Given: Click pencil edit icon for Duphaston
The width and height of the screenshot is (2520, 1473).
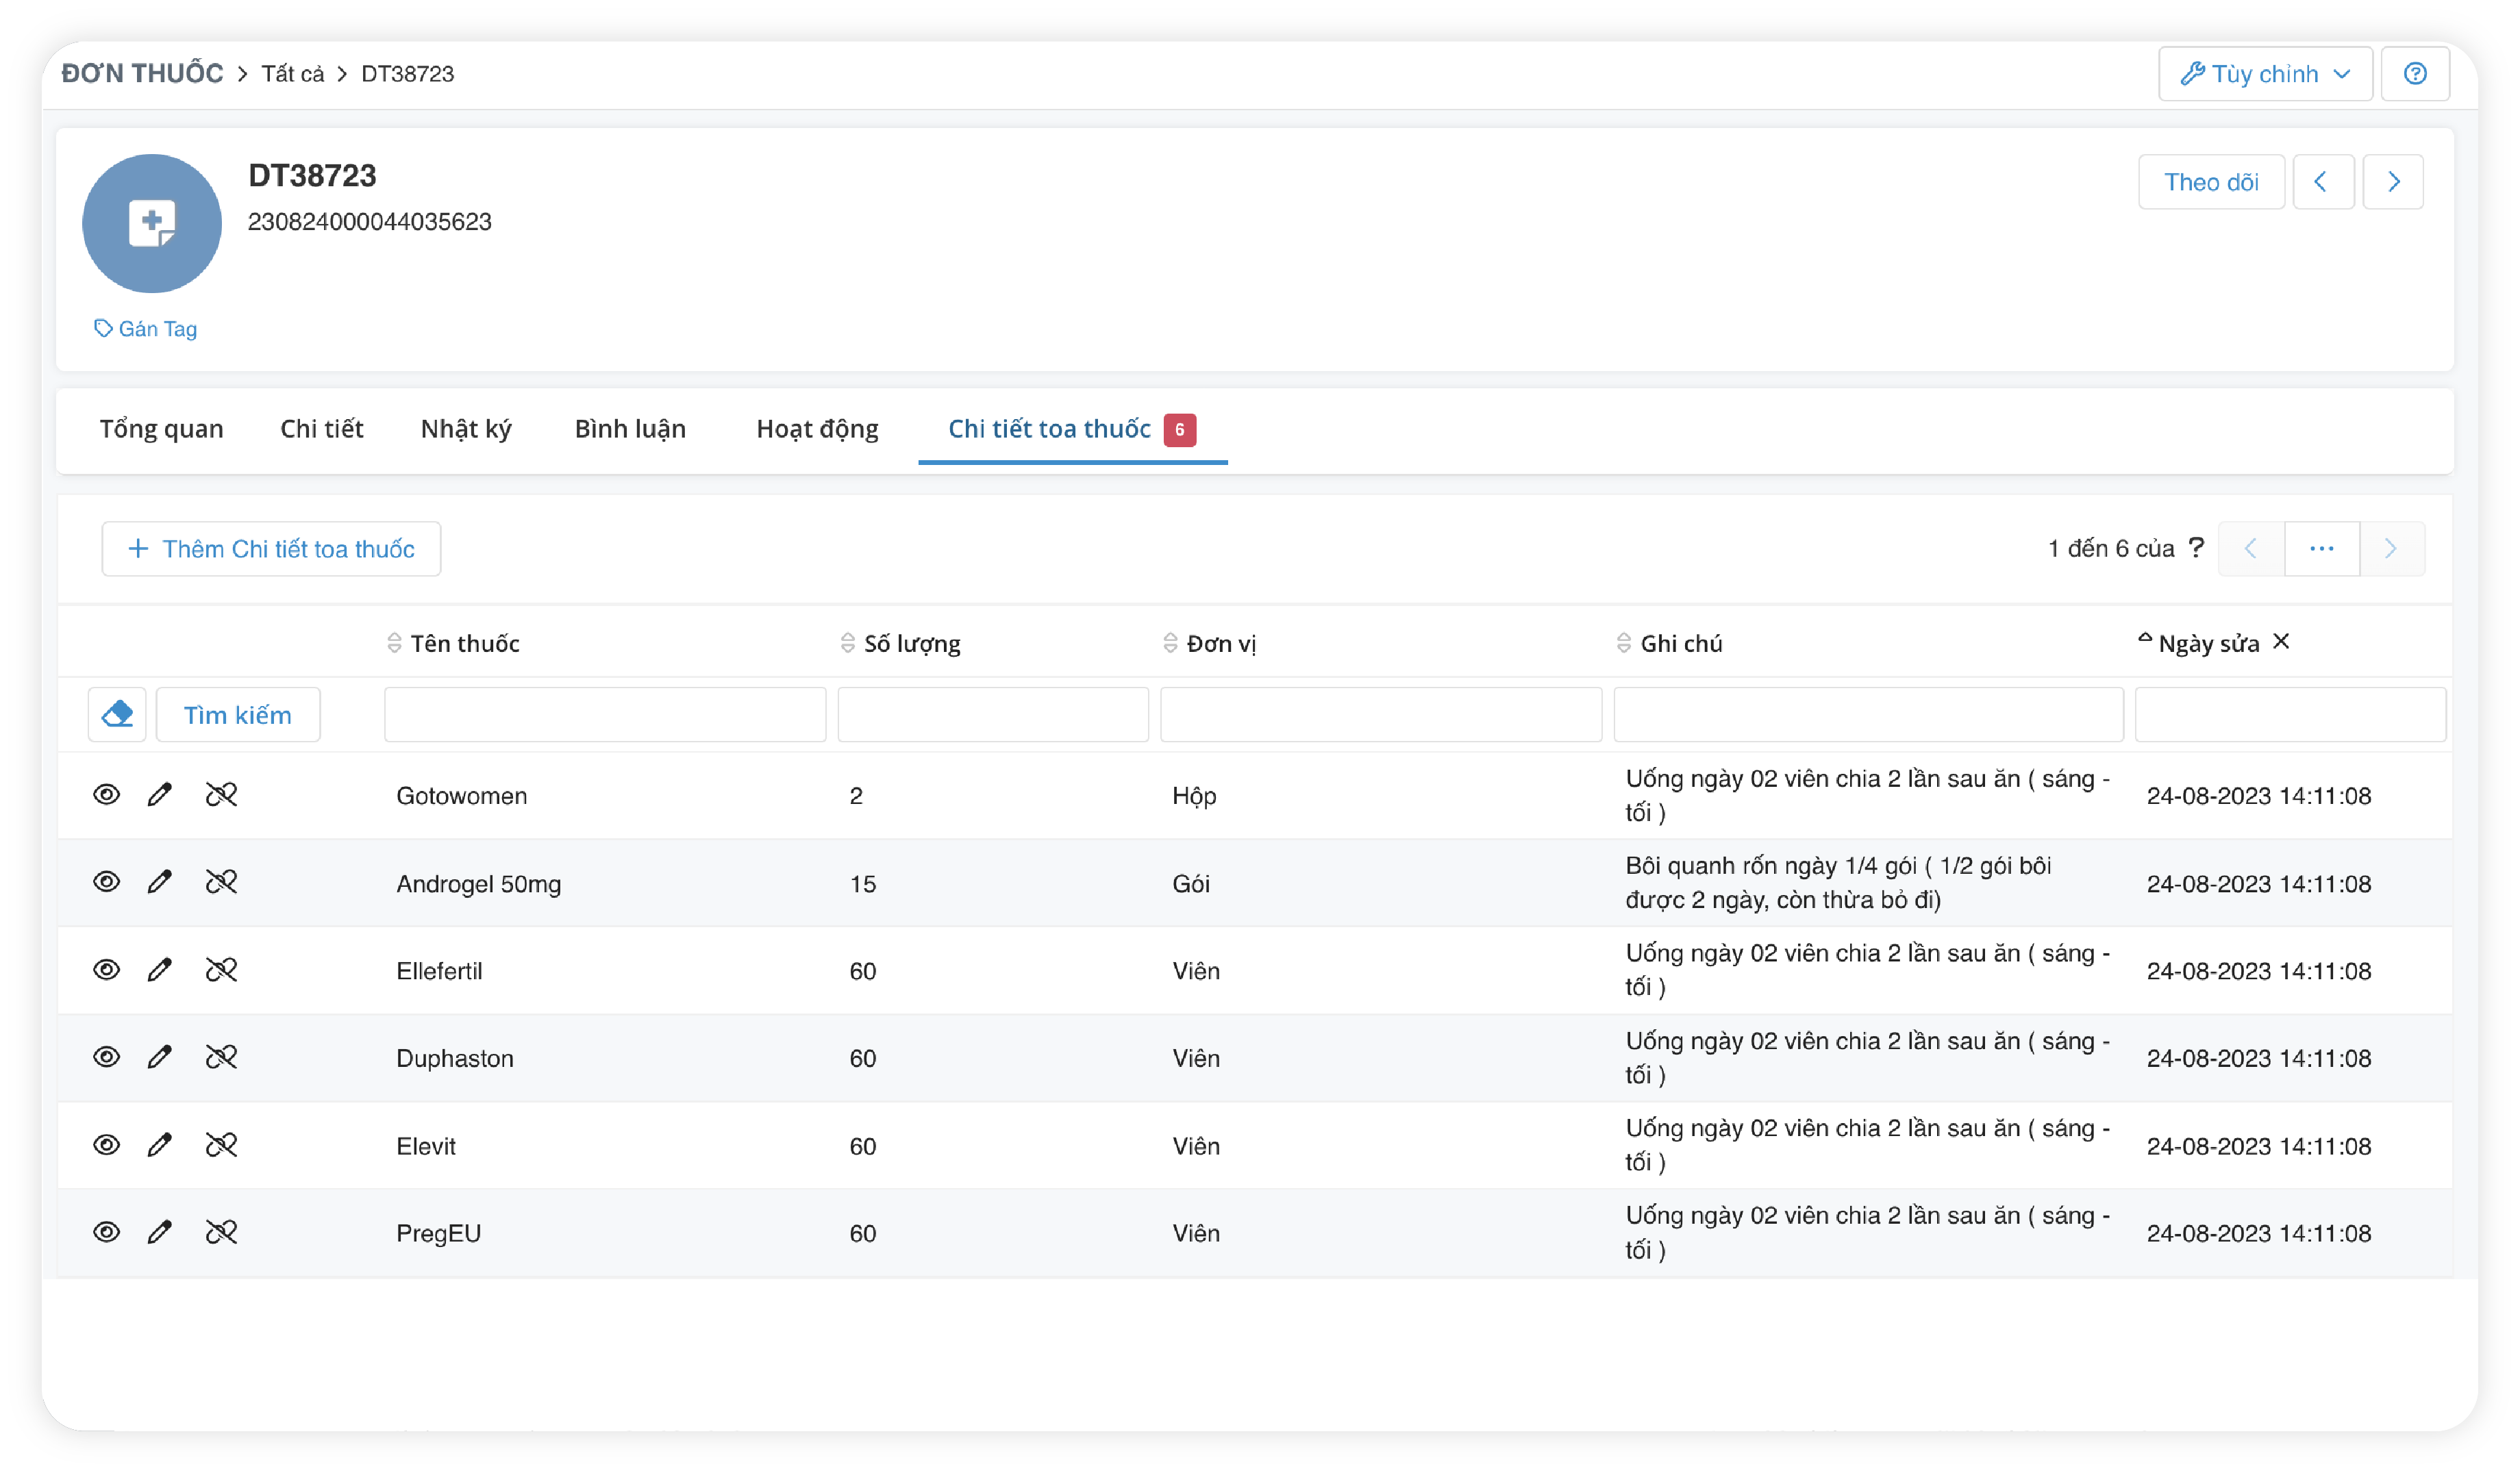Looking at the screenshot, I should click(x=159, y=1057).
